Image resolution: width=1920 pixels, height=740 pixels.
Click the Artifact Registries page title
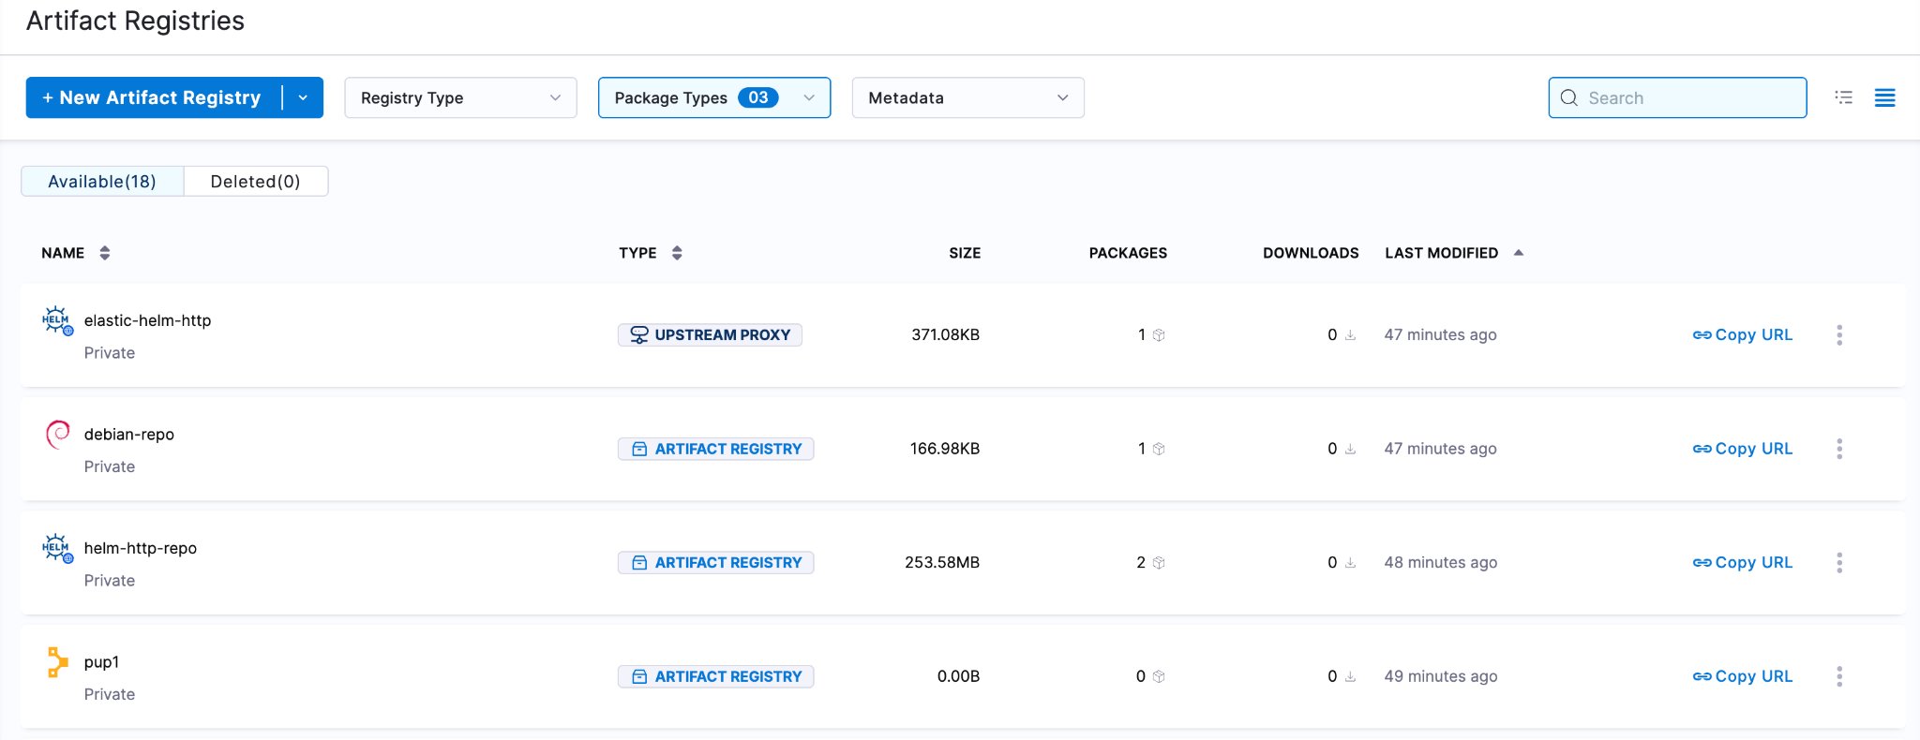click(135, 21)
